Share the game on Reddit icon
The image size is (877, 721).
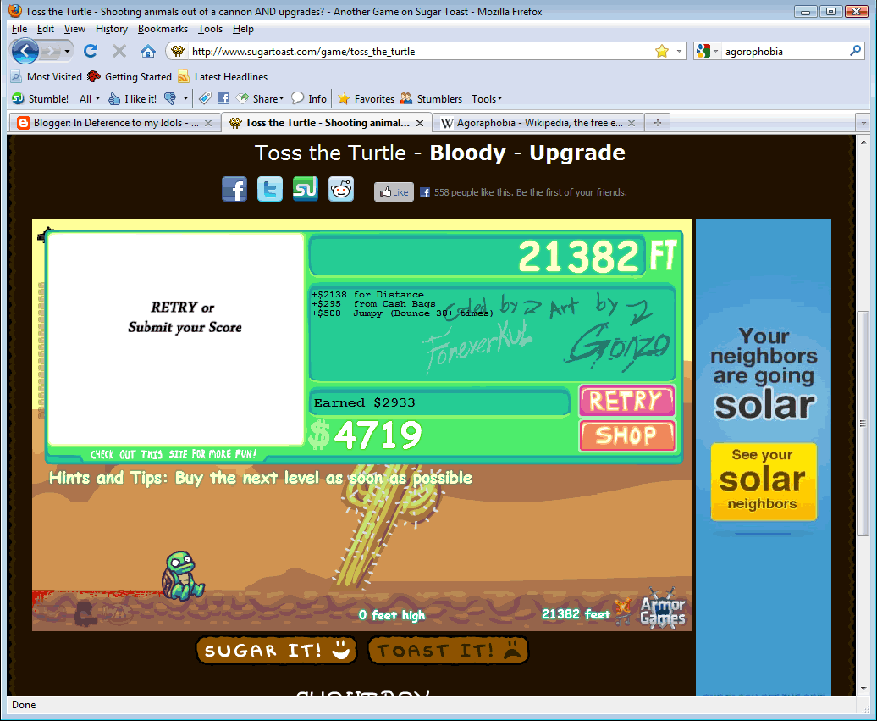[341, 189]
